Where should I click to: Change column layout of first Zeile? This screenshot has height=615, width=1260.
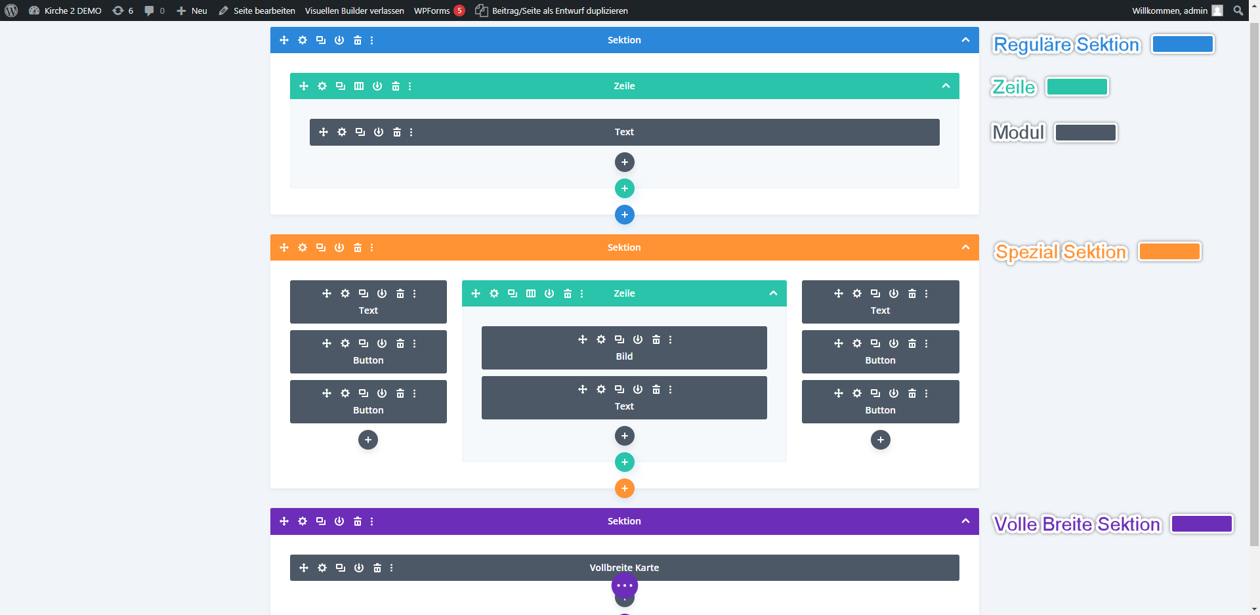coord(359,86)
